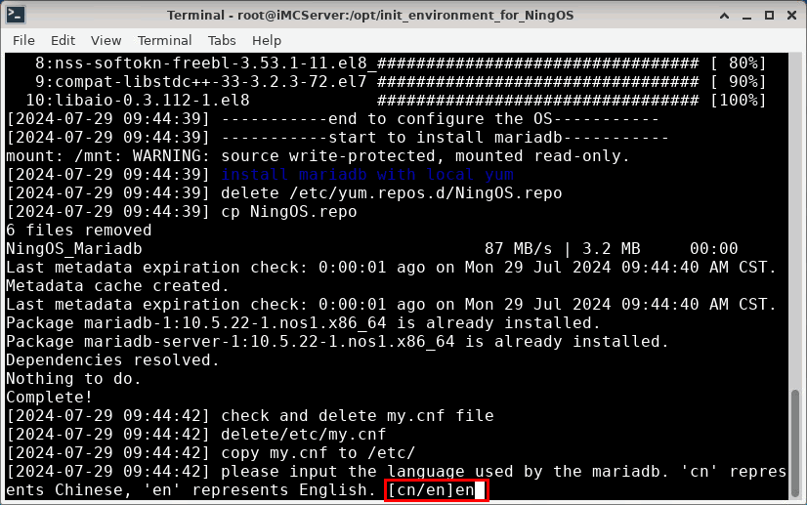Click the window title text
Image resolution: width=807 pixels, height=505 pixels.
[370, 15]
